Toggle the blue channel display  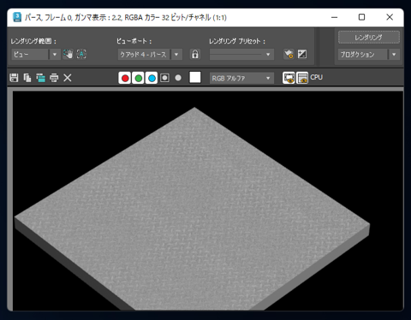coord(152,78)
